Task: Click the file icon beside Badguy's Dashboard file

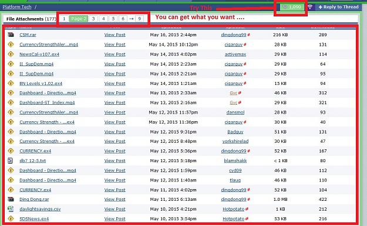Action: 11,132
